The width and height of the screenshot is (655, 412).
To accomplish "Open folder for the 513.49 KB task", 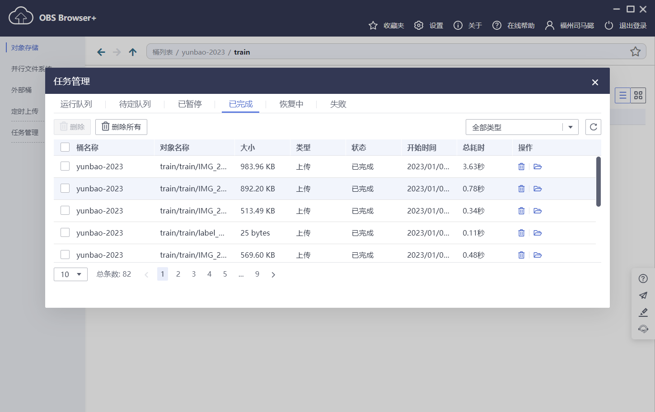I will click(x=538, y=211).
